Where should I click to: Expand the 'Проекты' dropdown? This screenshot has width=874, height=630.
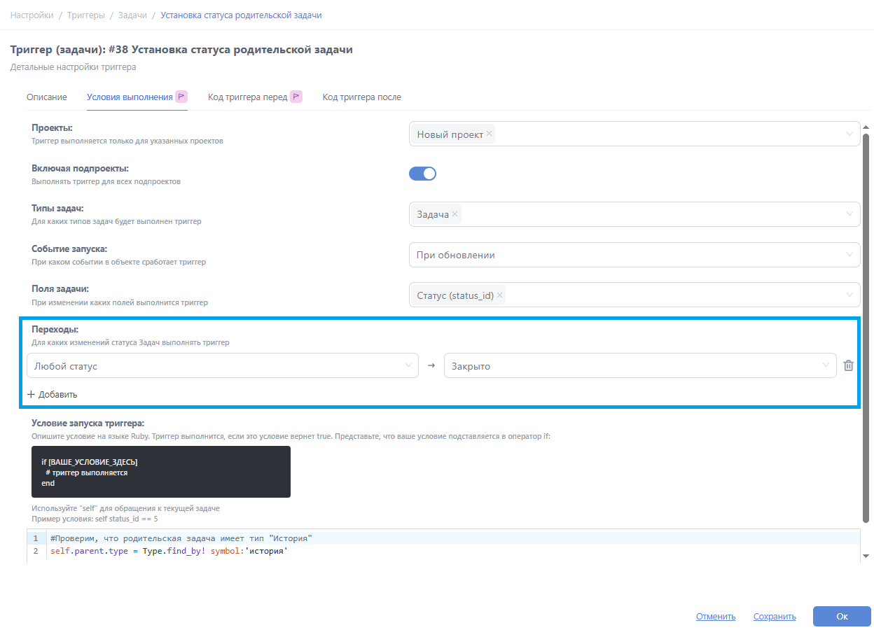[x=849, y=134]
